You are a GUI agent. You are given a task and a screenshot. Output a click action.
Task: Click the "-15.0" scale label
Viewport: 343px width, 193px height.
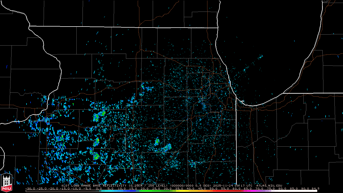[x=65, y=189]
